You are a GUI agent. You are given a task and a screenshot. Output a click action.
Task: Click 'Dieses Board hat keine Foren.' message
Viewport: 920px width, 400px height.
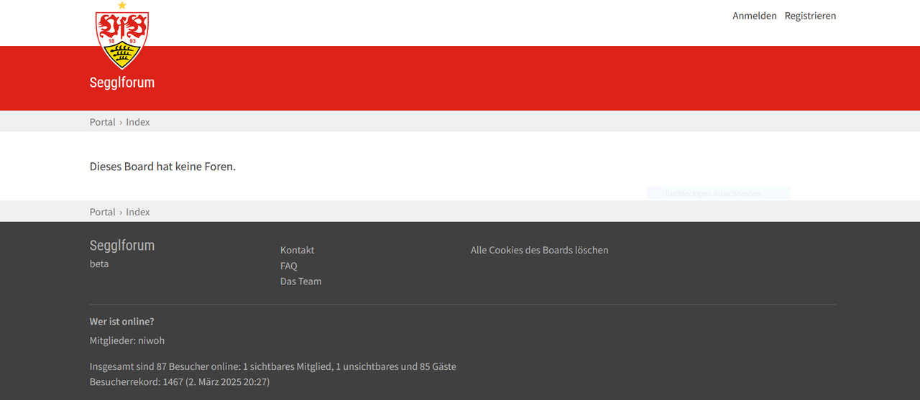(x=162, y=167)
